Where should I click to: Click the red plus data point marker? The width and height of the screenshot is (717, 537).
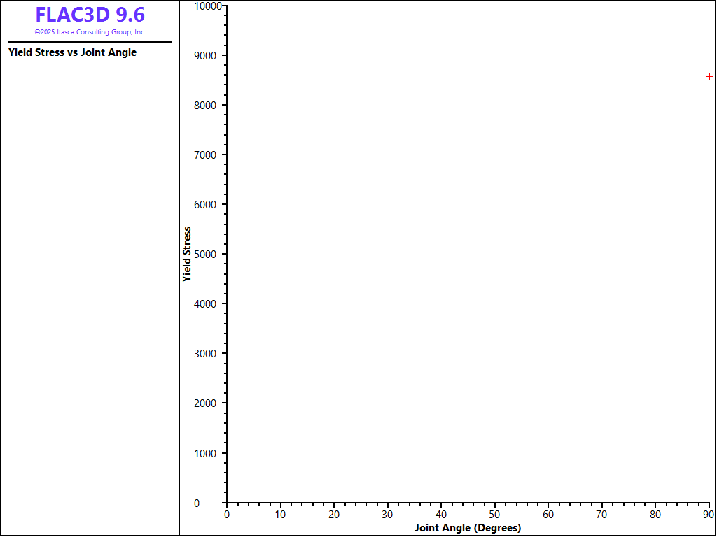709,76
